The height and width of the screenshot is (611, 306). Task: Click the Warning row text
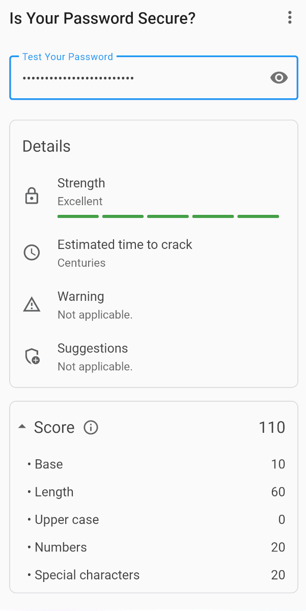(x=80, y=297)
